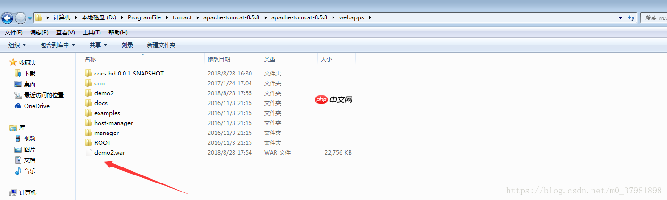Select ProgramFile breadcrumb segment

click(144, 17)
